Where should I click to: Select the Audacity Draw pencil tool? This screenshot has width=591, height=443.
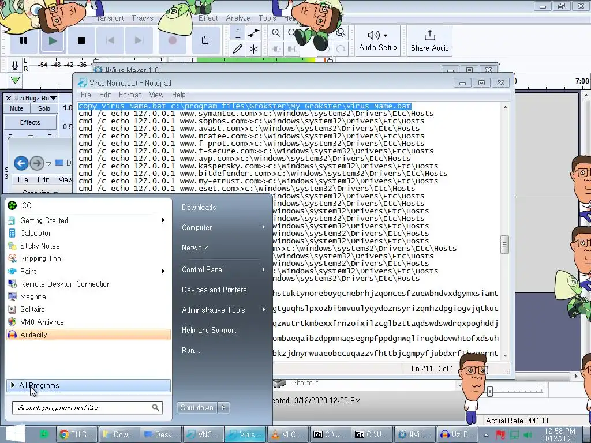238,49
